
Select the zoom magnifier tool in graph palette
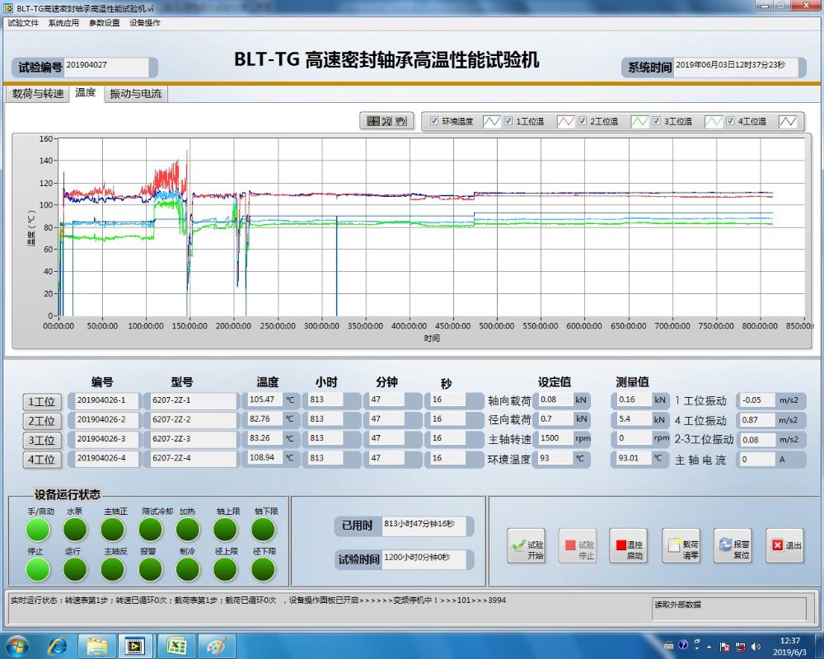[387, 121]
